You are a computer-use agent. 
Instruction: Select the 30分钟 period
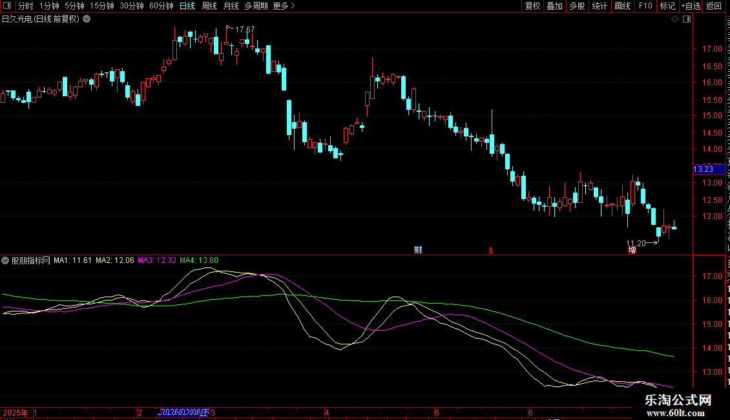pos(132,6)
